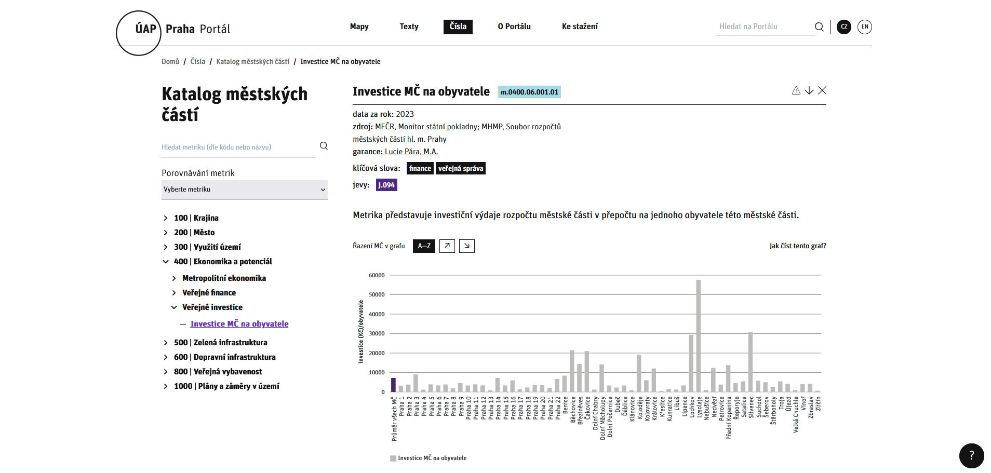Sort chart descending with down-right arrow
Image resolution: width=991 pixels, height=473 pixels.
pyautogui.click(x=467, y=246)
